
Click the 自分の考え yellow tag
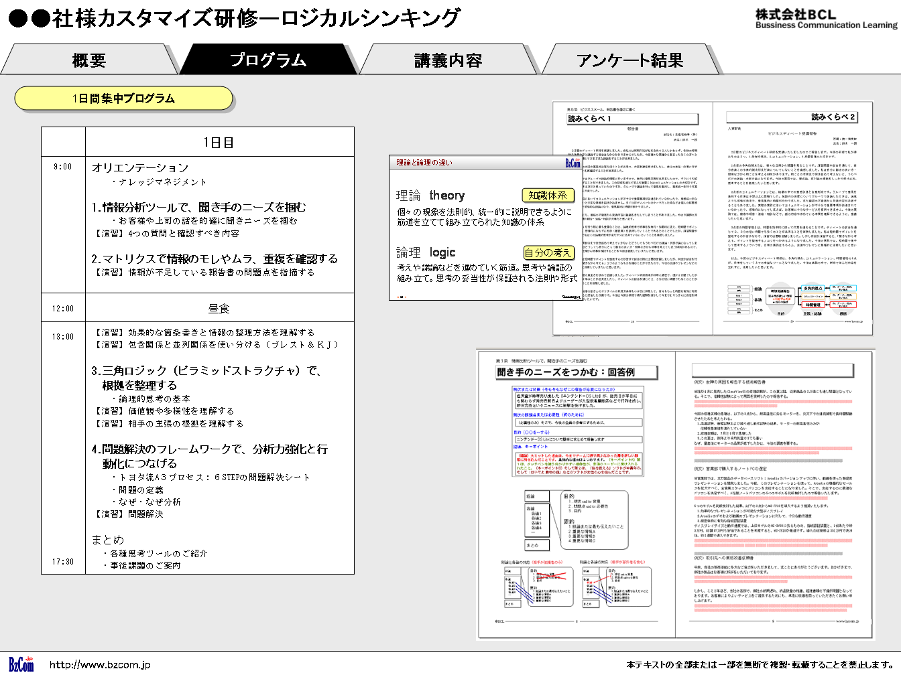548,252
